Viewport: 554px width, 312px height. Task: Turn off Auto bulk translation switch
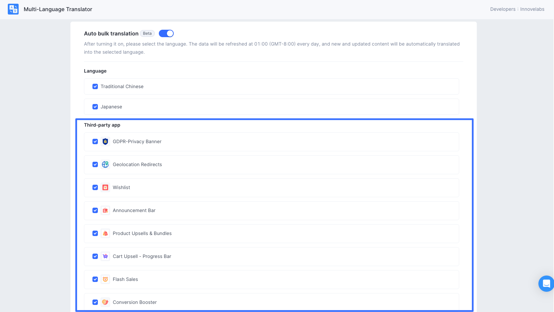point(166,33)
